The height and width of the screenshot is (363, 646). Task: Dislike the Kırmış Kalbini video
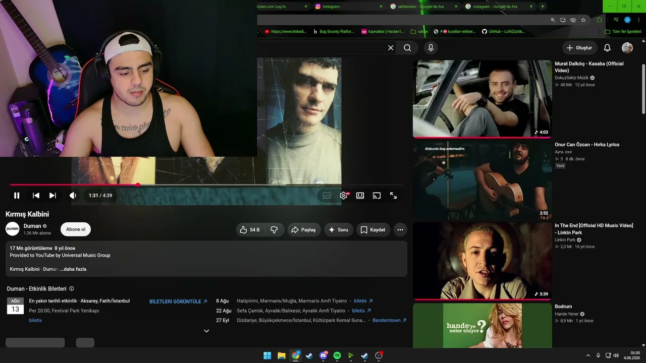tap(274, 230)
